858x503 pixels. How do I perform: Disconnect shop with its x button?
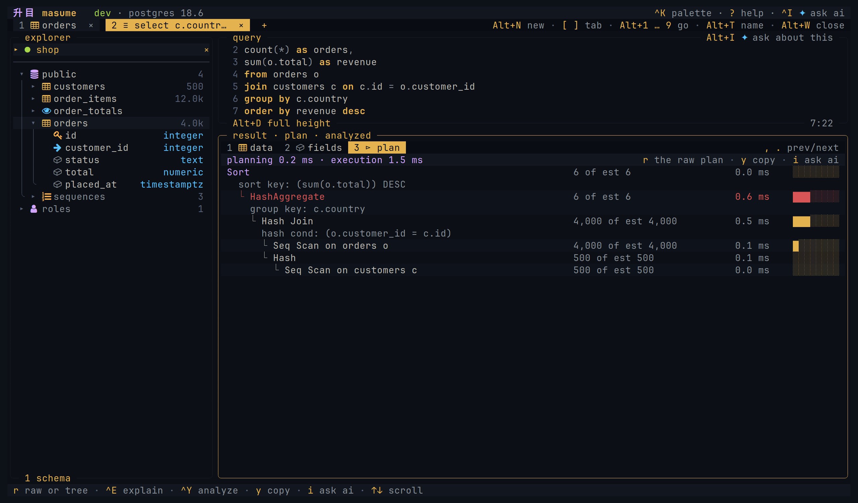206,50
